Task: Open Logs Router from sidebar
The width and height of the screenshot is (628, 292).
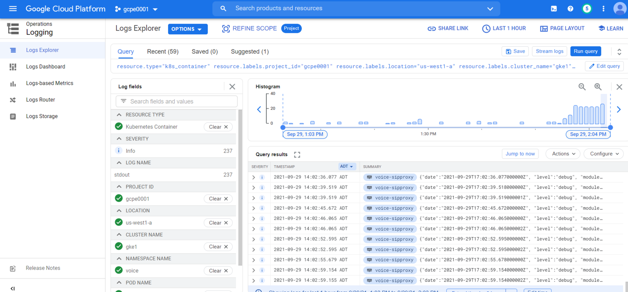Action: click(40, 100)
